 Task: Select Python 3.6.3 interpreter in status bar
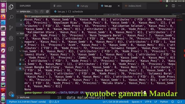point(27,102)
